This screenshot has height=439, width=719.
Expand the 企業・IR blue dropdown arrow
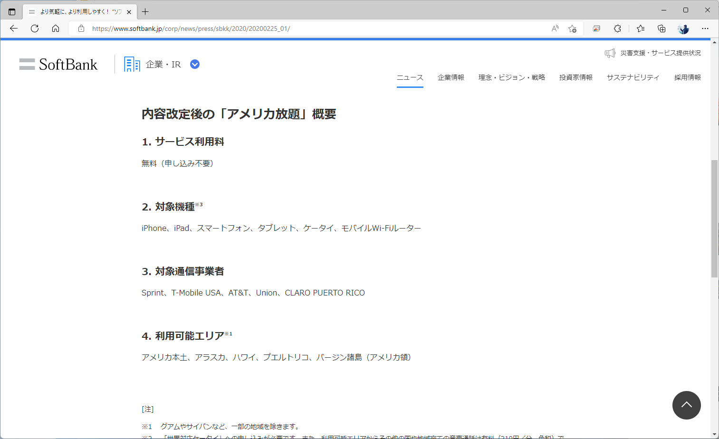click(x=195, y=64)
